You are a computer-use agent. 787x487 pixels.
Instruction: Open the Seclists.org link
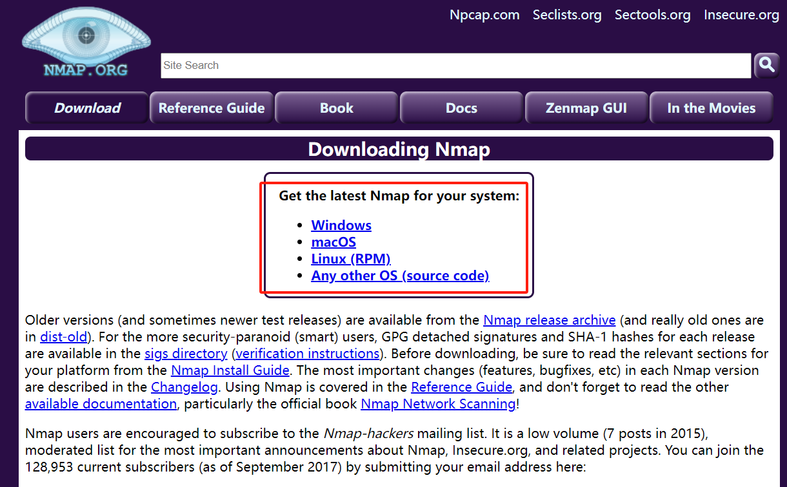pyautogui.click(x=567, y=15)
